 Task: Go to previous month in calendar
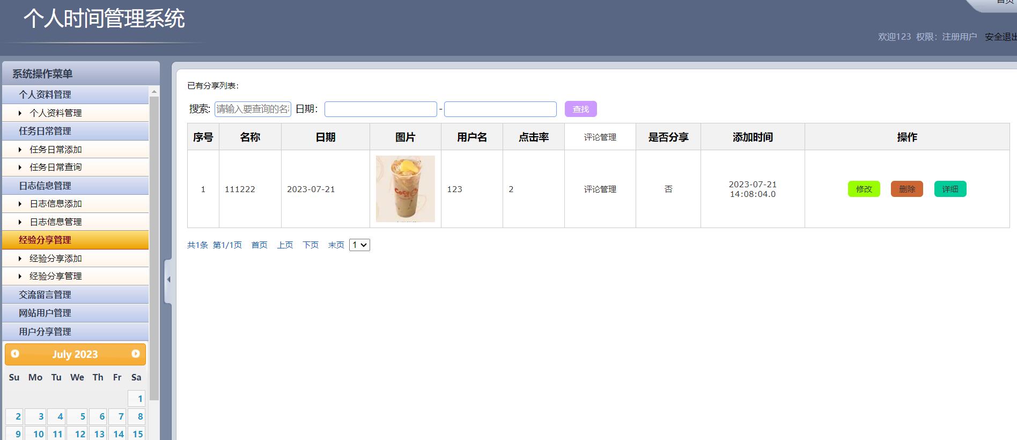click(15, 354)
